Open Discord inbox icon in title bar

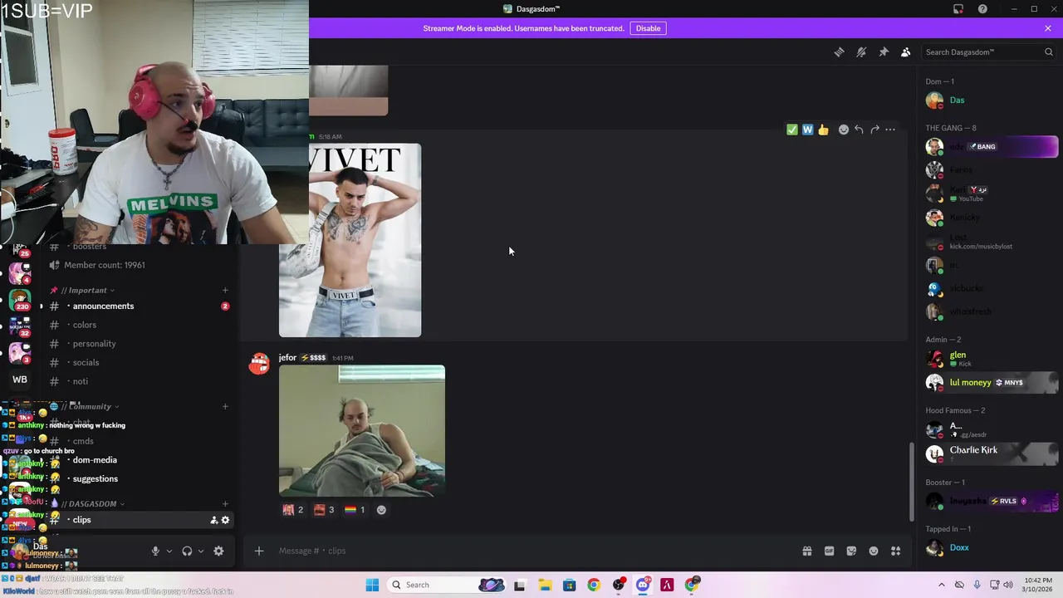pos(958,9)
